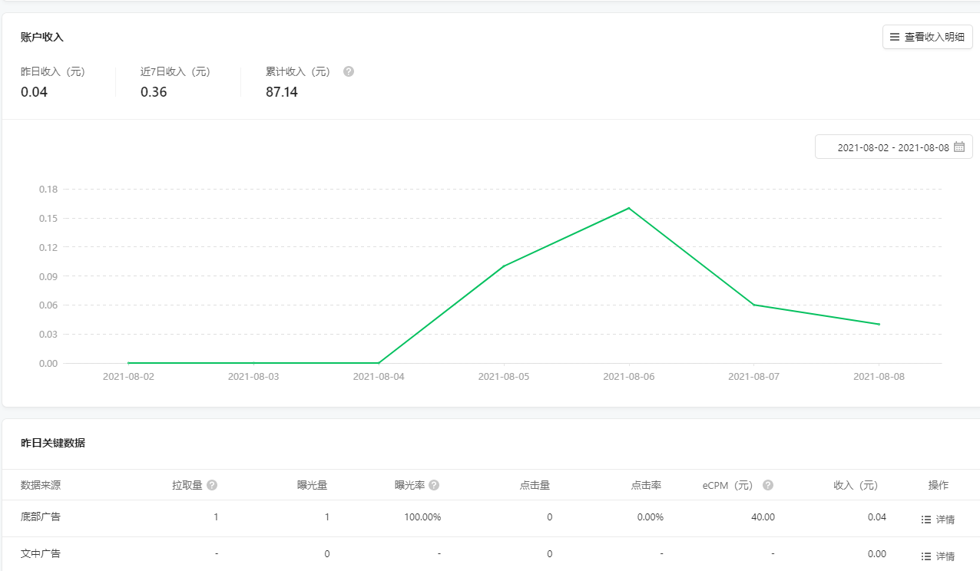Click help icon next to 累计收入
Screen dimensions: 980x571
coord(349,71)
